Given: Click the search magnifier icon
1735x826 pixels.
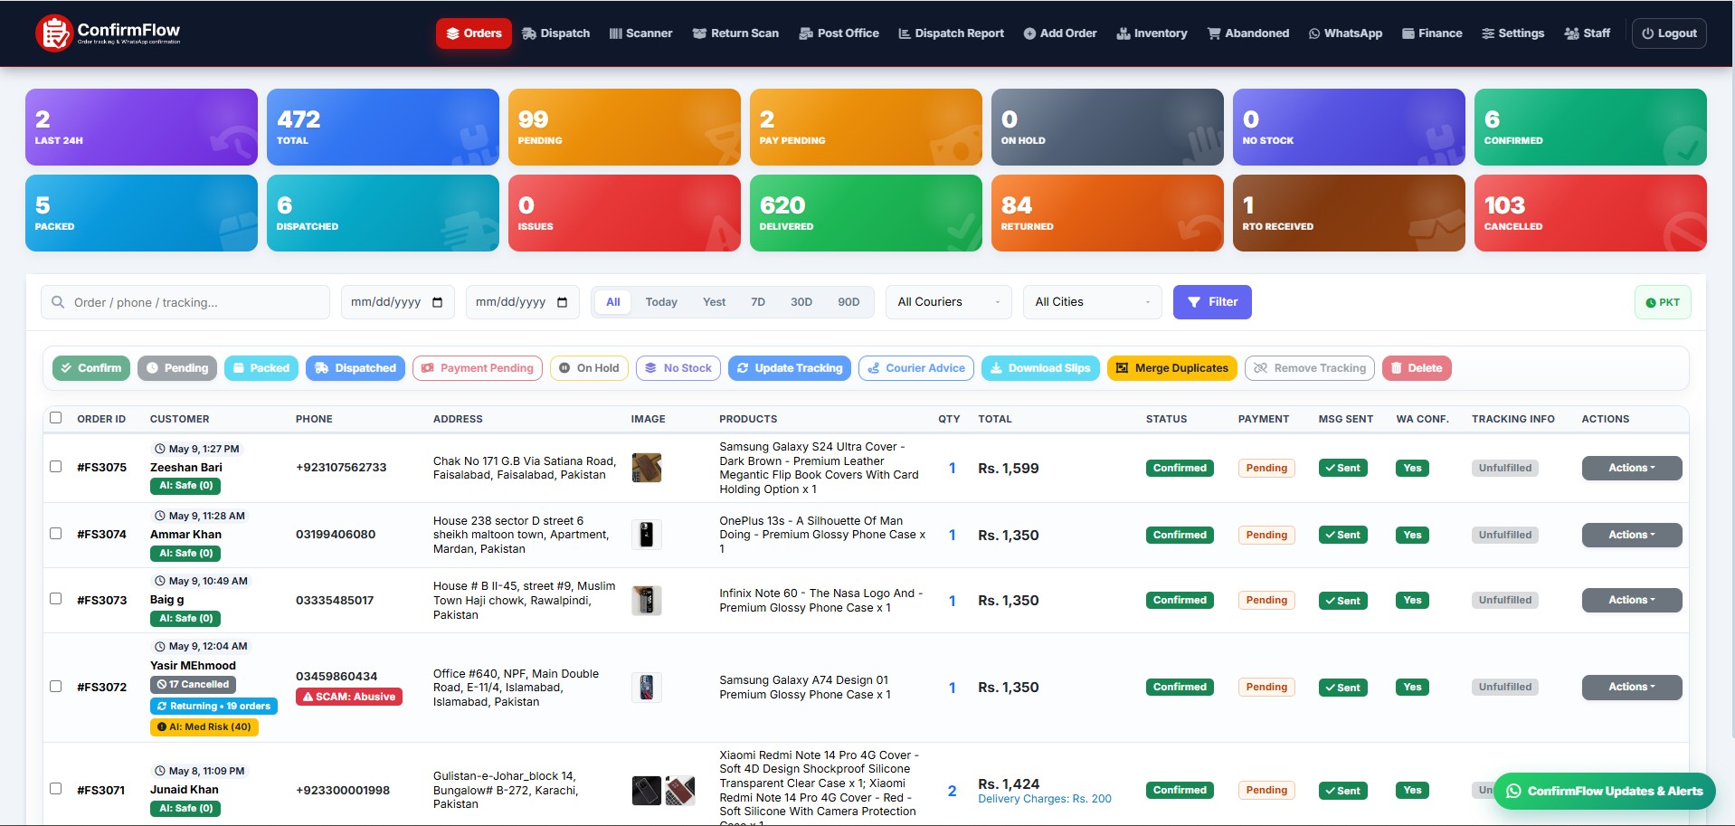Looking at the screenshot, I should [58, 302].
